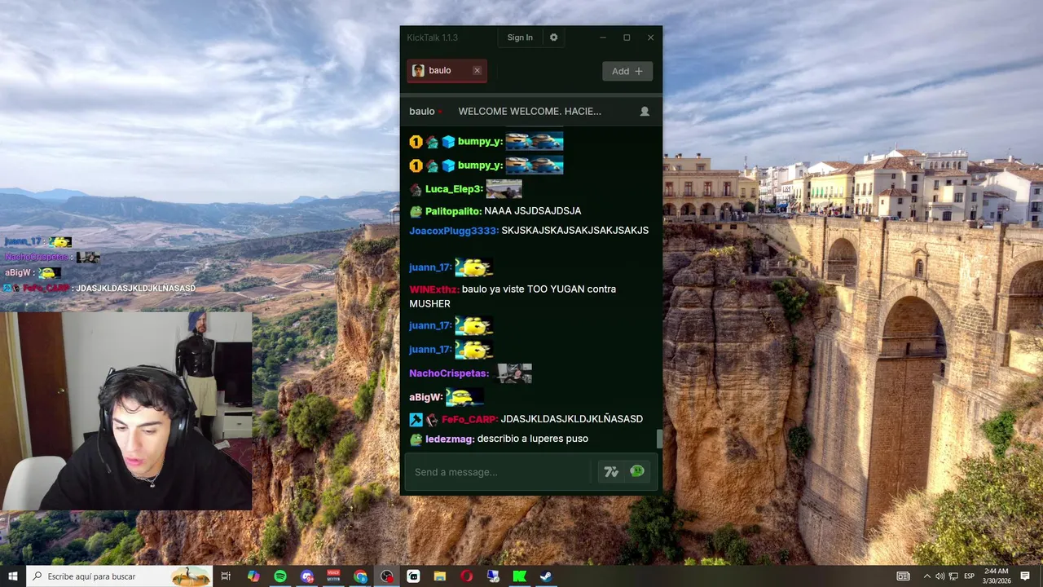Click FeFo_CARP's blue badge in KickTalk
Image resolution: width=1043 pixels, height=587 pixels.
point(416,419)
